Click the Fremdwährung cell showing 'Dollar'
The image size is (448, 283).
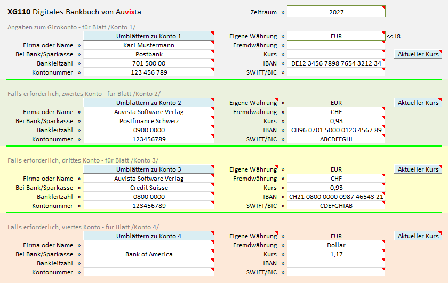[x=335, y=245]
